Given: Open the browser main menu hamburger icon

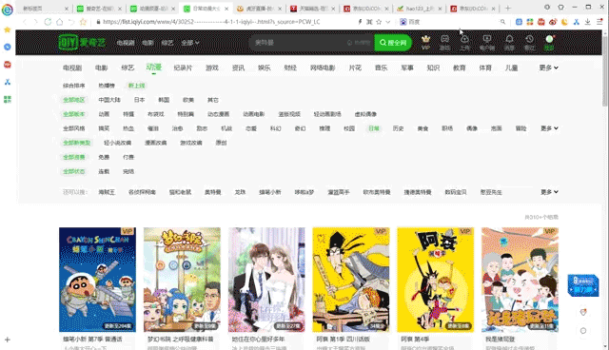Looking at the screenshot, I should pyautogui.click(x=599, y=22).
